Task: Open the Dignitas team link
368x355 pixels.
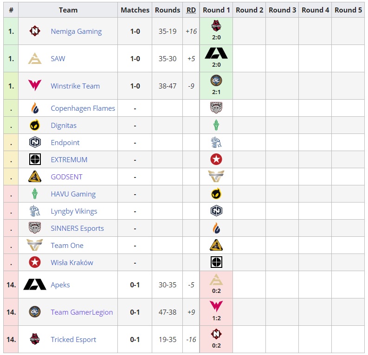Action: 64,126
